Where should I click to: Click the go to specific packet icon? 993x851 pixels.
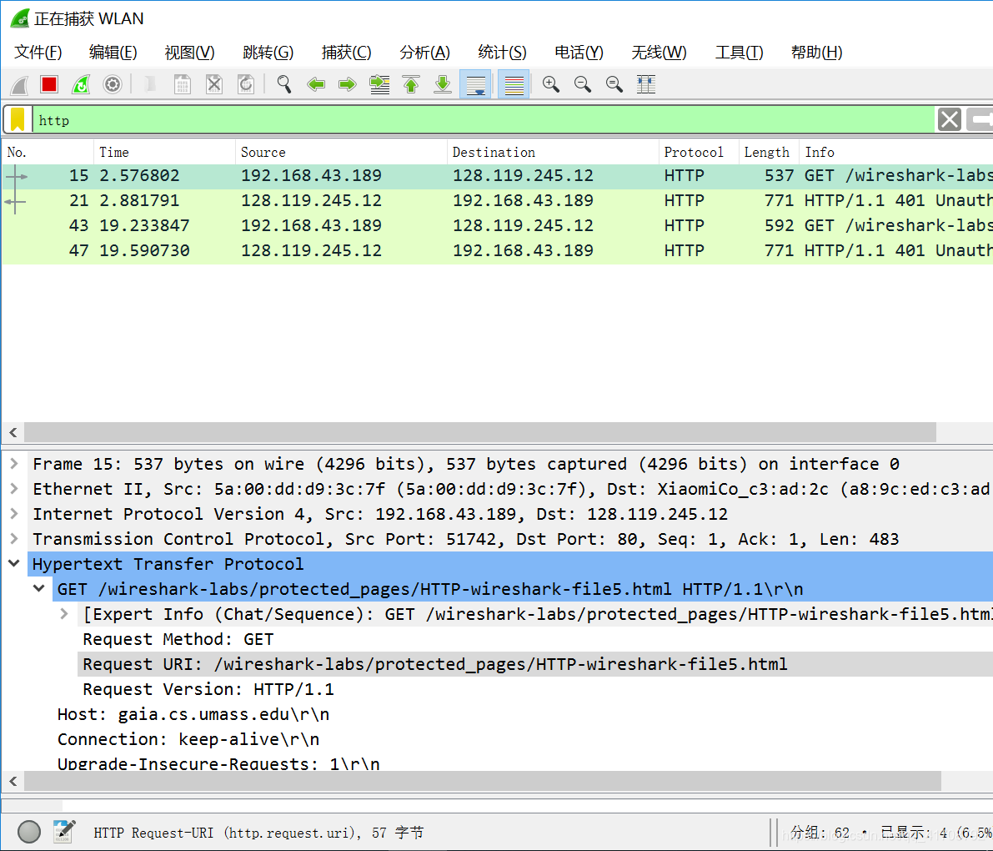(x=379, y=84)
